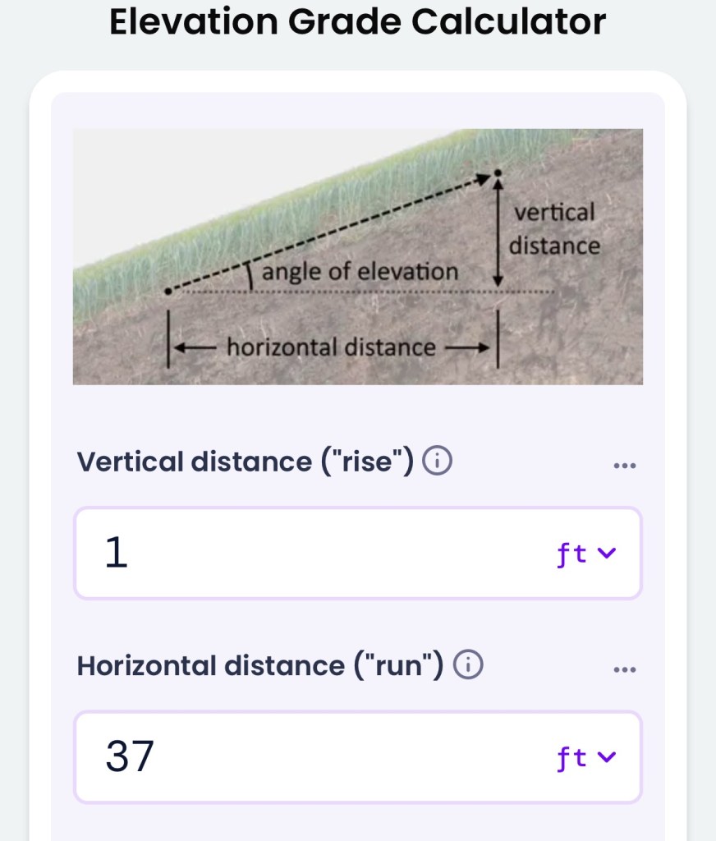Click the dashed arrow's upper end dot
The image size is (716, 841).
click(498, 173)
